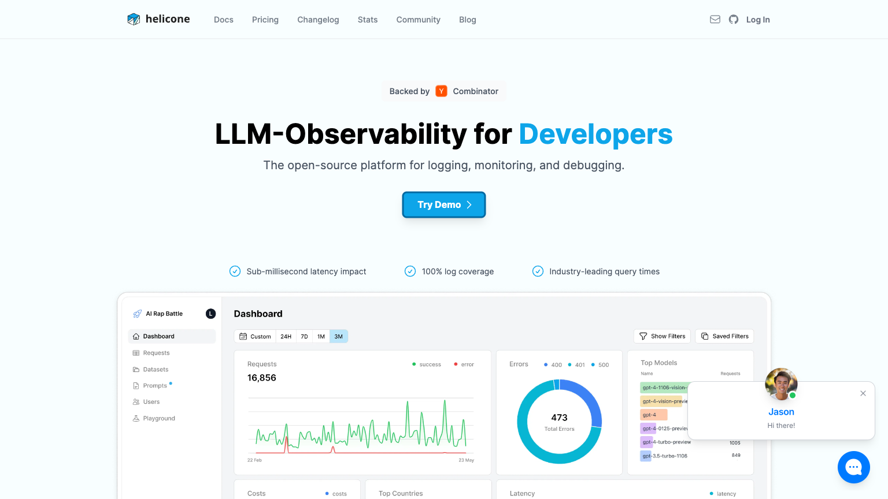
Task: Open Playground in the dashboard sidebar
Action: [x=159, y=418]
